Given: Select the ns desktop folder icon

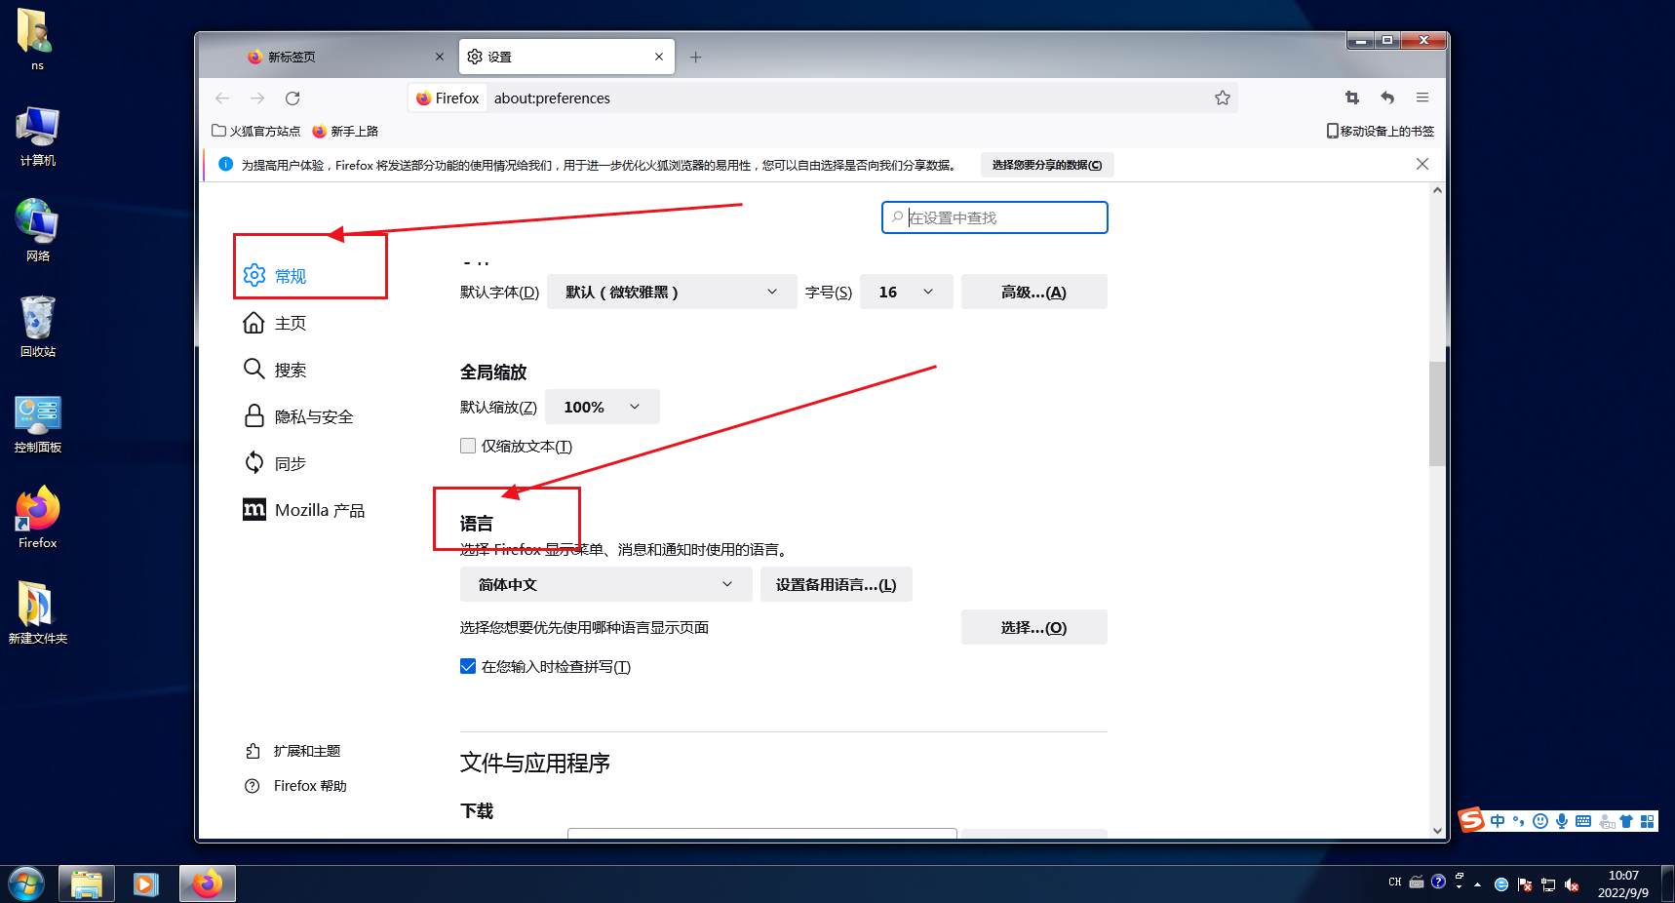Looking at the screenshot, I should point(37,39).
